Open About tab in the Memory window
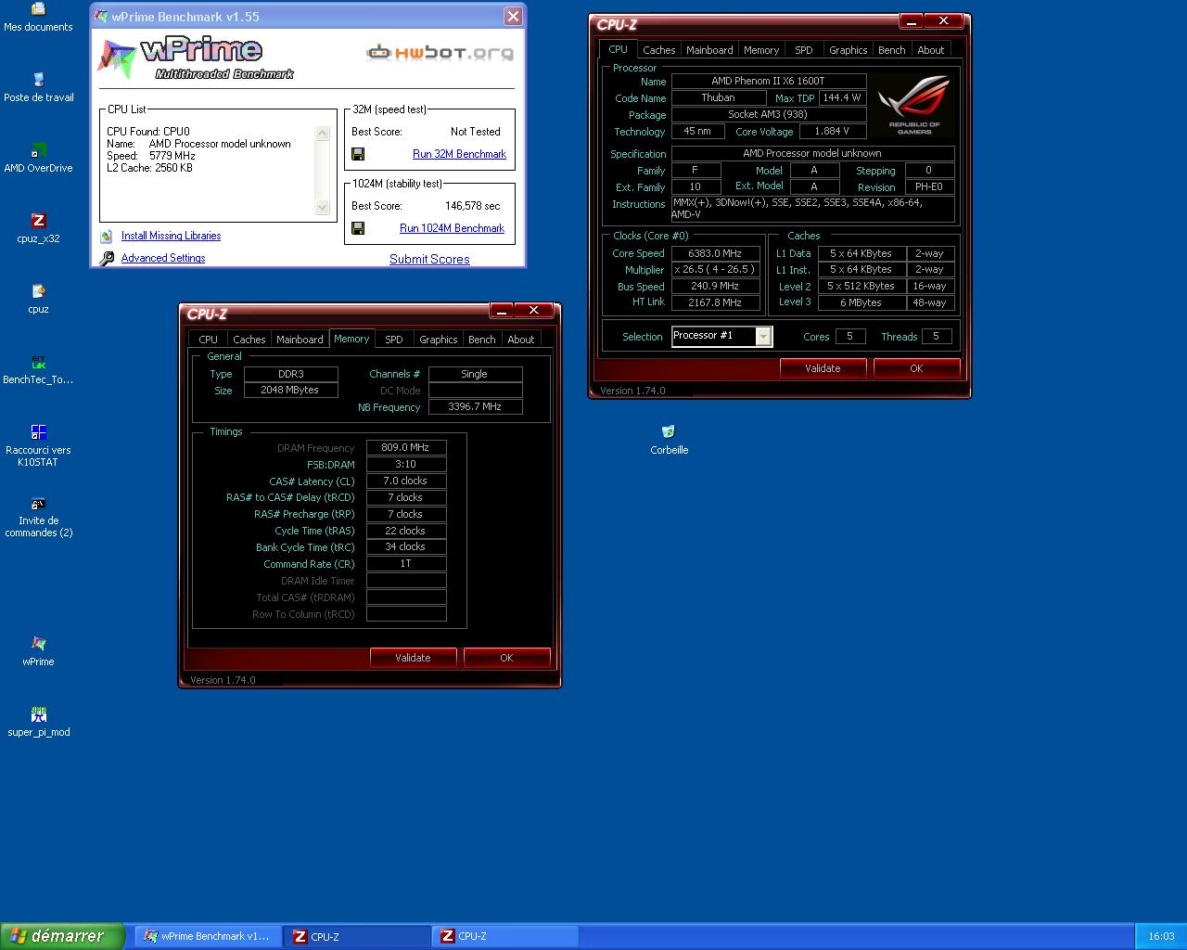 pos(520,340)
